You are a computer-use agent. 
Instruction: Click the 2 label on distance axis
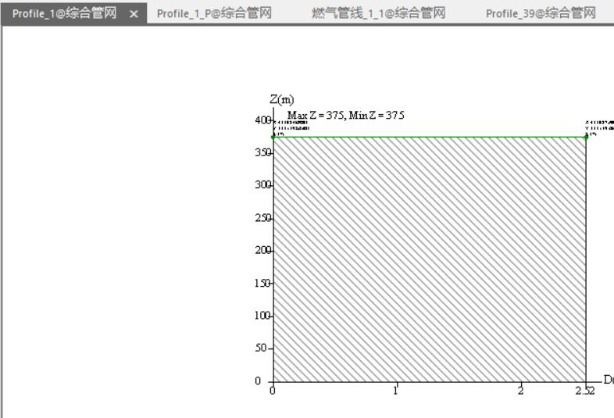point(520,391)
